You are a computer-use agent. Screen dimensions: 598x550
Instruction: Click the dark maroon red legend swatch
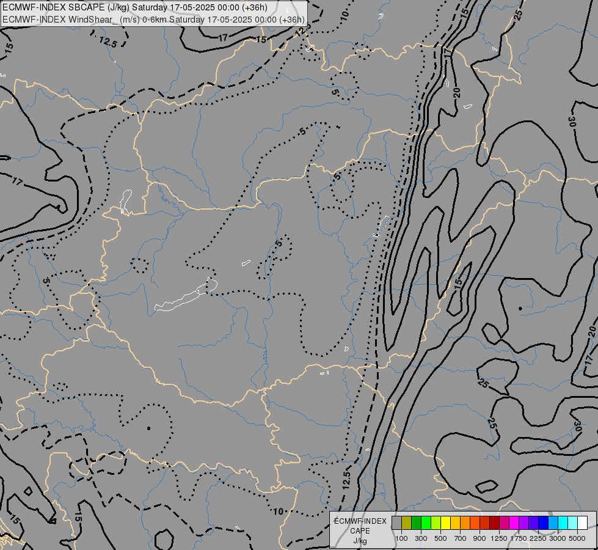click(x=495, y=522)
